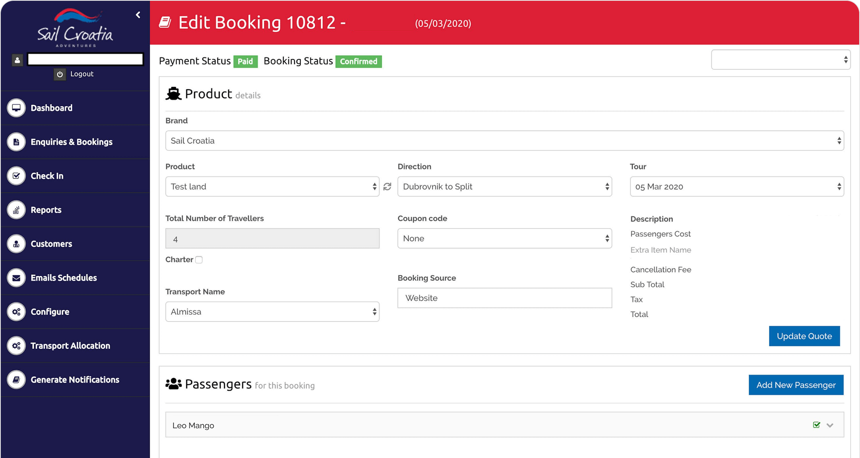This screenshot has height=458, width=860.
Task: Open the Configure menu item
Action: 76,312
